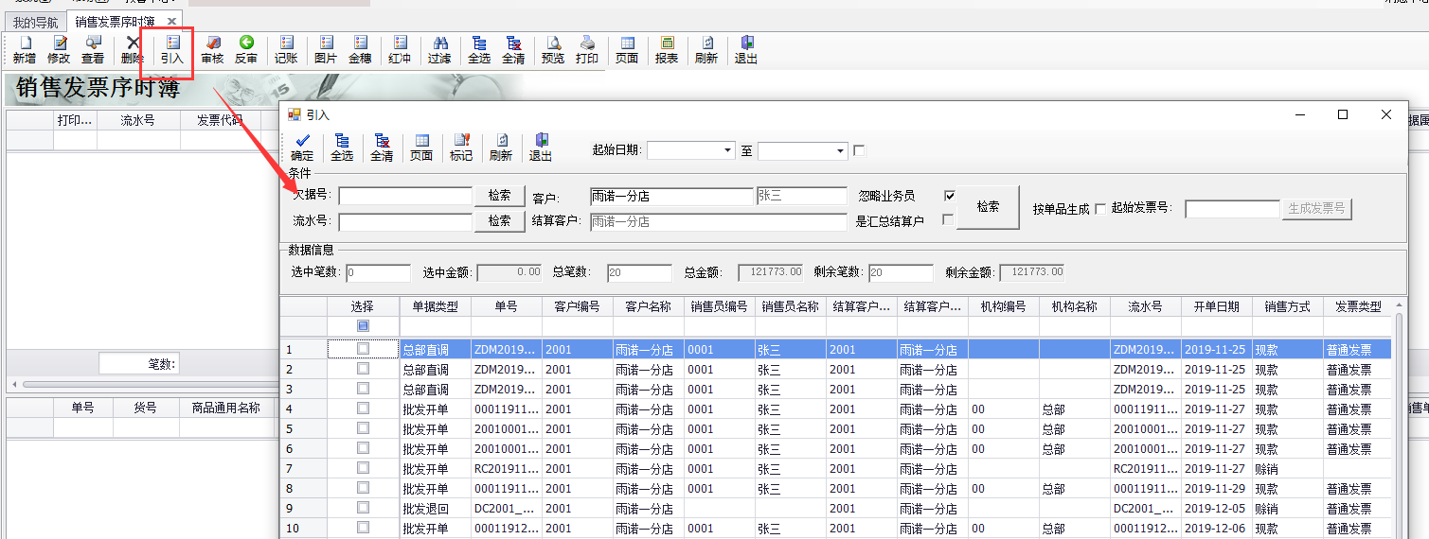The image size is (1429, 539).
Task: Open 起始日期 start date dropdown
Action: tap(727, 150)
